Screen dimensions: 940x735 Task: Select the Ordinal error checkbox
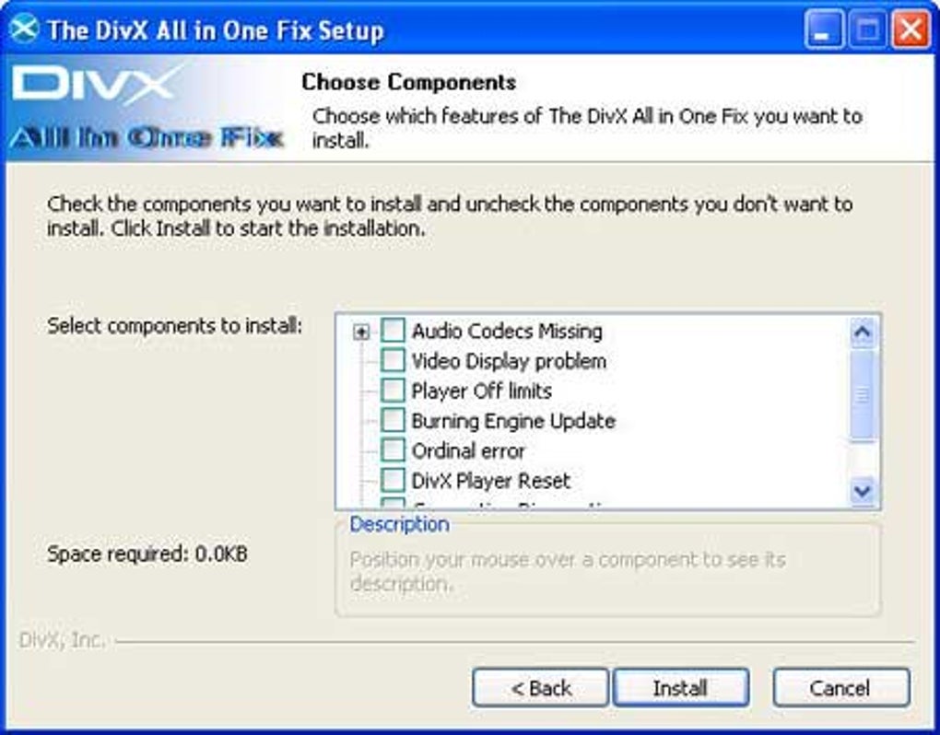[393, 451]
